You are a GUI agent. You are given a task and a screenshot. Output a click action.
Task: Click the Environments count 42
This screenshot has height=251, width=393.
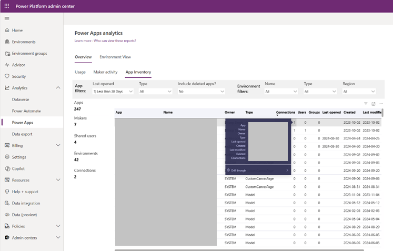(x=76, y=160)
